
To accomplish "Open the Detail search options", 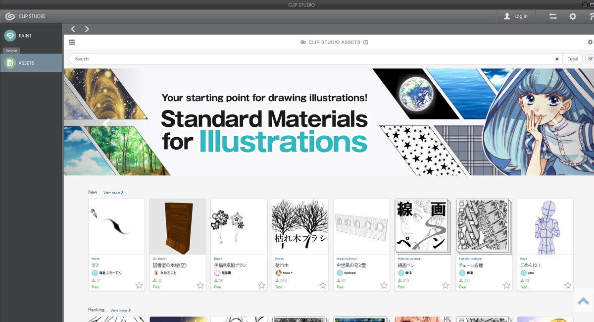I will tap(573, 59).
